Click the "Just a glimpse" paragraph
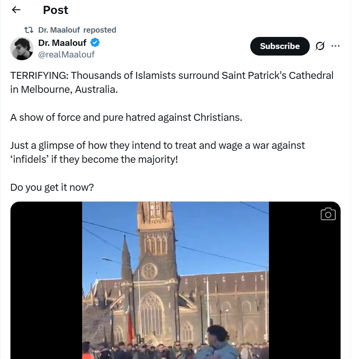The height and width of the screenshot is (359, 360). point(157,152)
